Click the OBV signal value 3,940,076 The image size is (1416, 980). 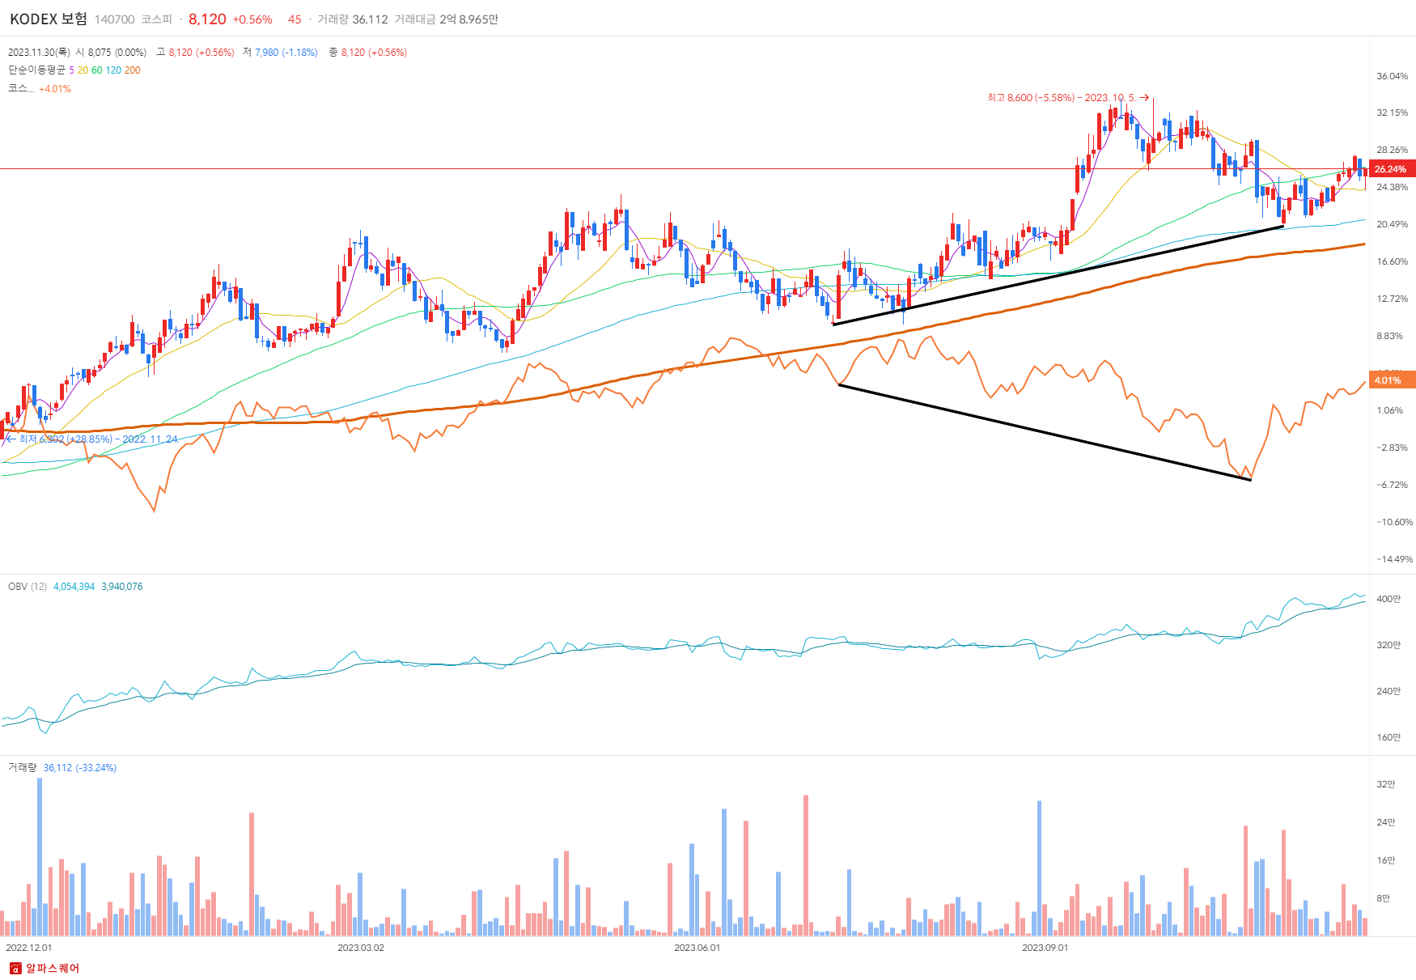pos(121,587)
